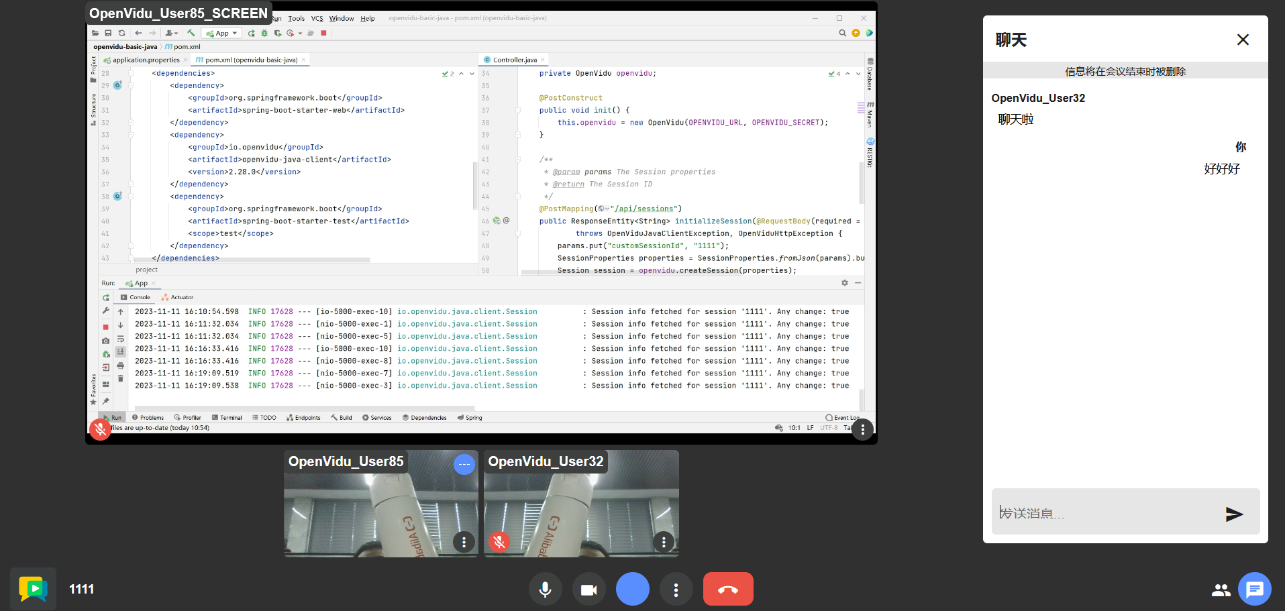This screenshot has width=1285, height=611.
Task: Toggle the microphone in bottom toolbar
Action: 546,589
